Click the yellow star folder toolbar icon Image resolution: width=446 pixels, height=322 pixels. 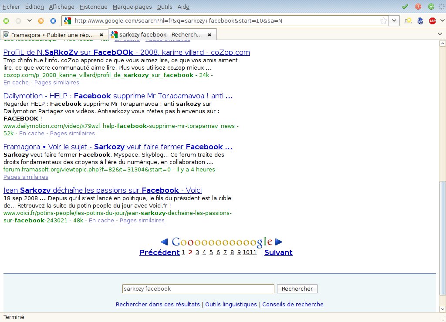coord(408,21)
